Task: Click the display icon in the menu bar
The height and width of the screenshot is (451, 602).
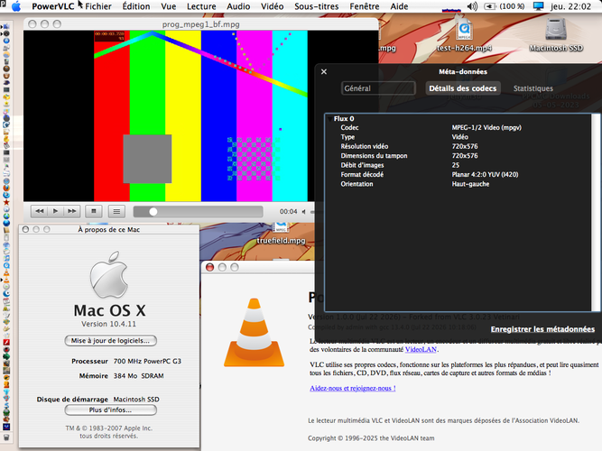Action: pyautogui.click(x=539, y=6)
